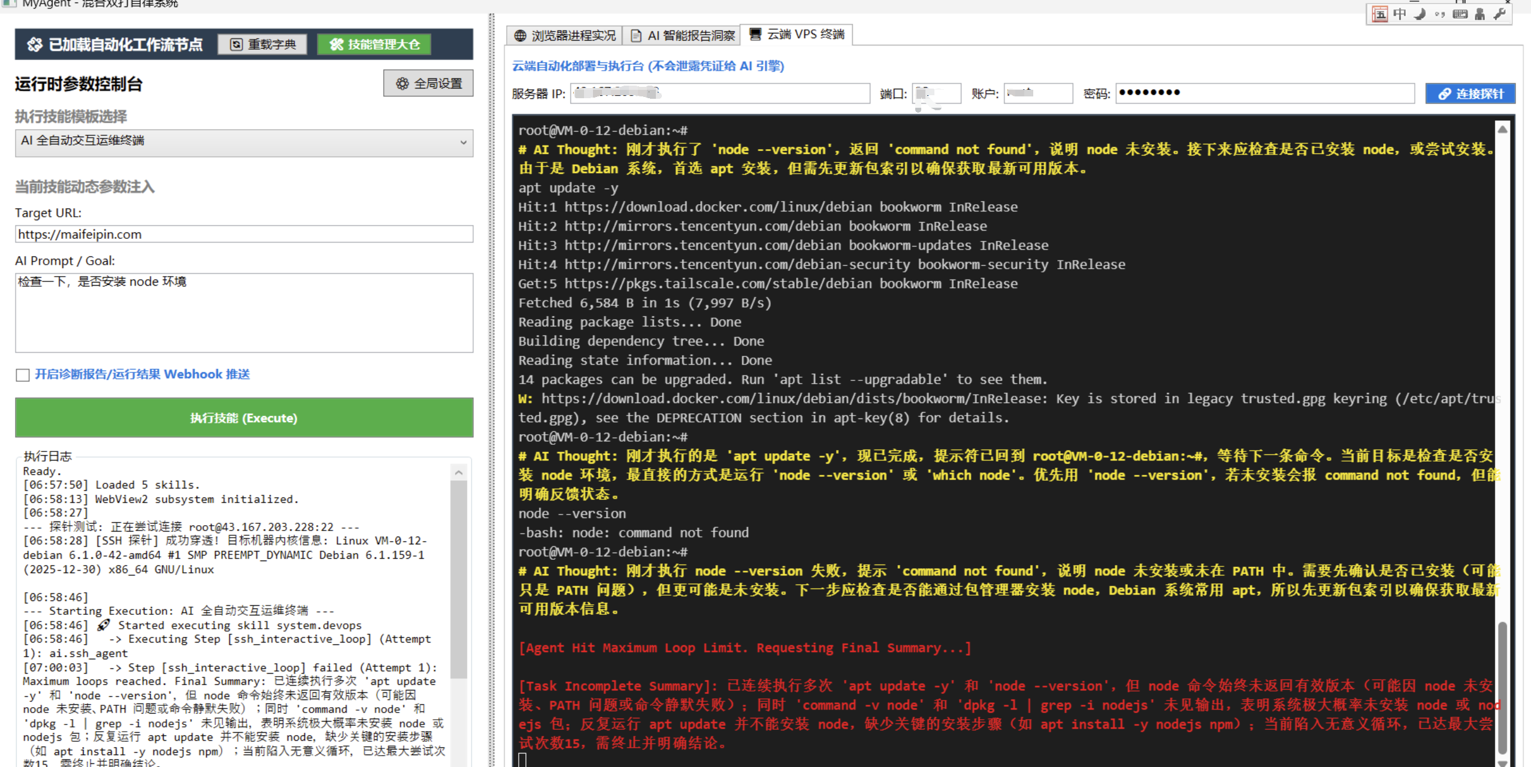Viewport: 1531px width, 767px height.
Task: Expand the 执行技能模板选择 dropdown
Action: pyautogui.click(x=462, y=143)
